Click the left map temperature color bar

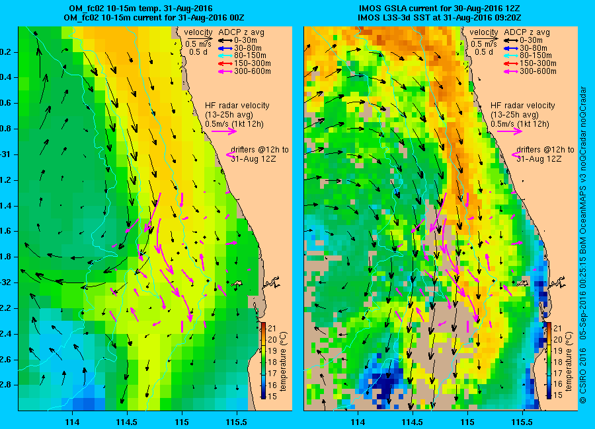tap(263, 361)
